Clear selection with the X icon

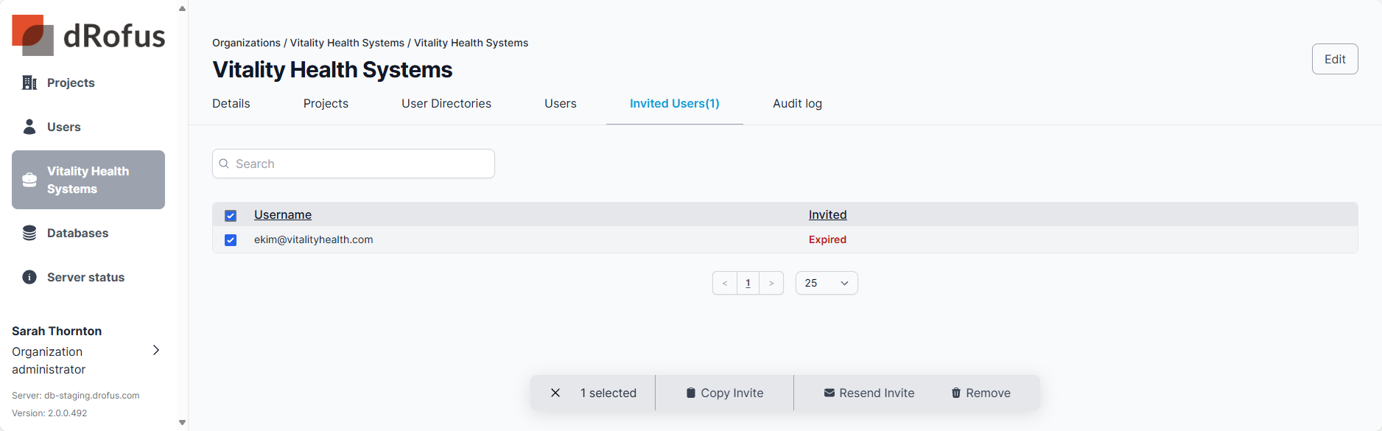click(x=555, y=393)
